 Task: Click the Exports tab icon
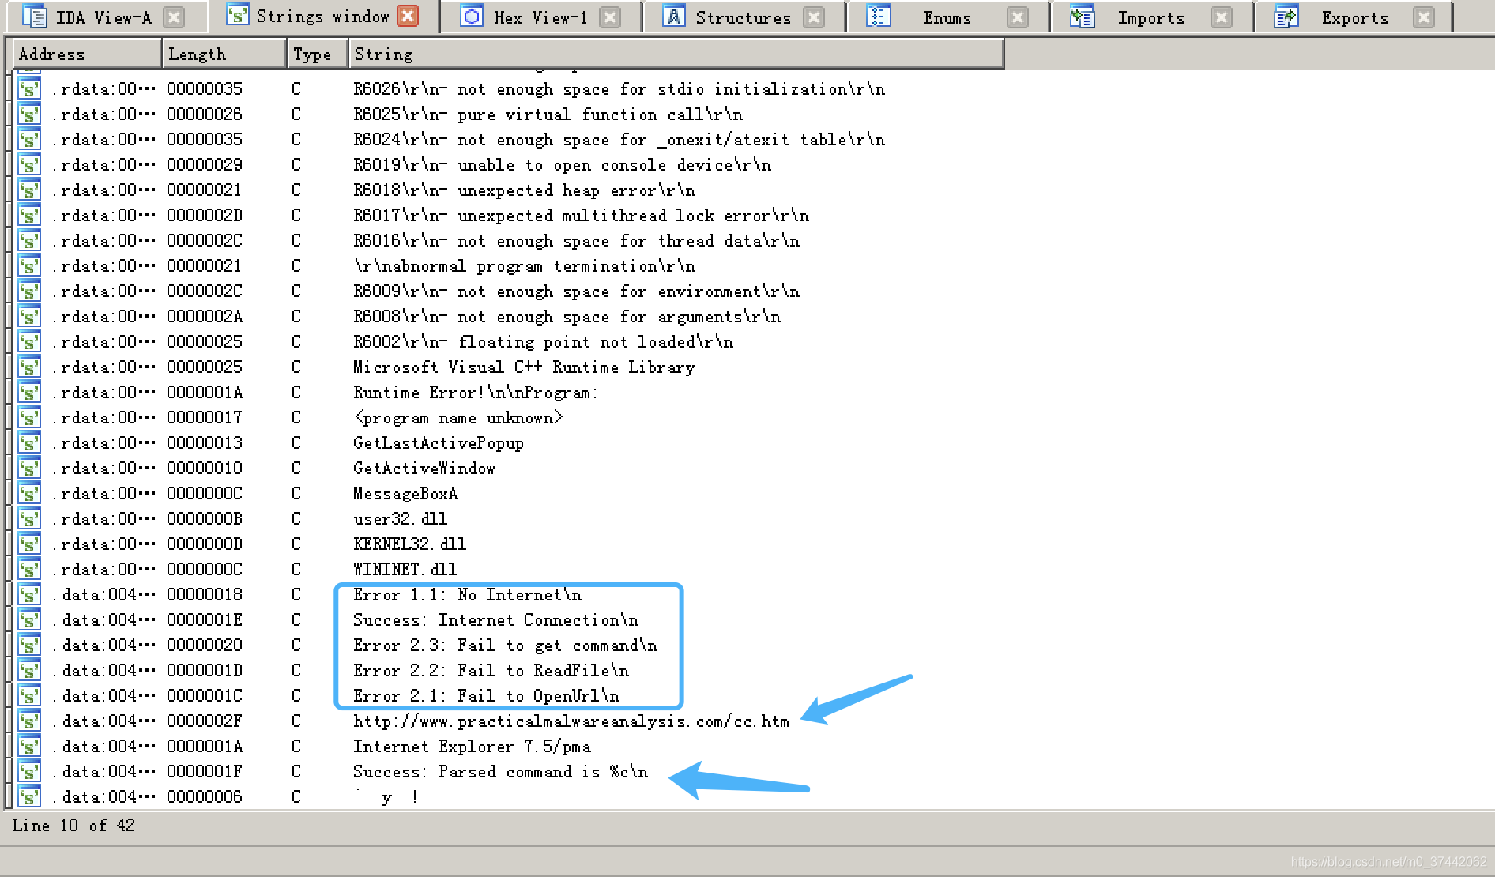coord(1286,16)
